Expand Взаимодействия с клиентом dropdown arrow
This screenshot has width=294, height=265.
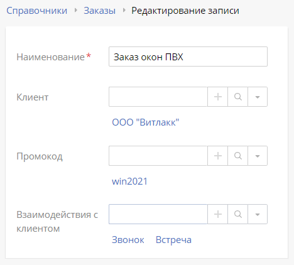coord(258,214)
